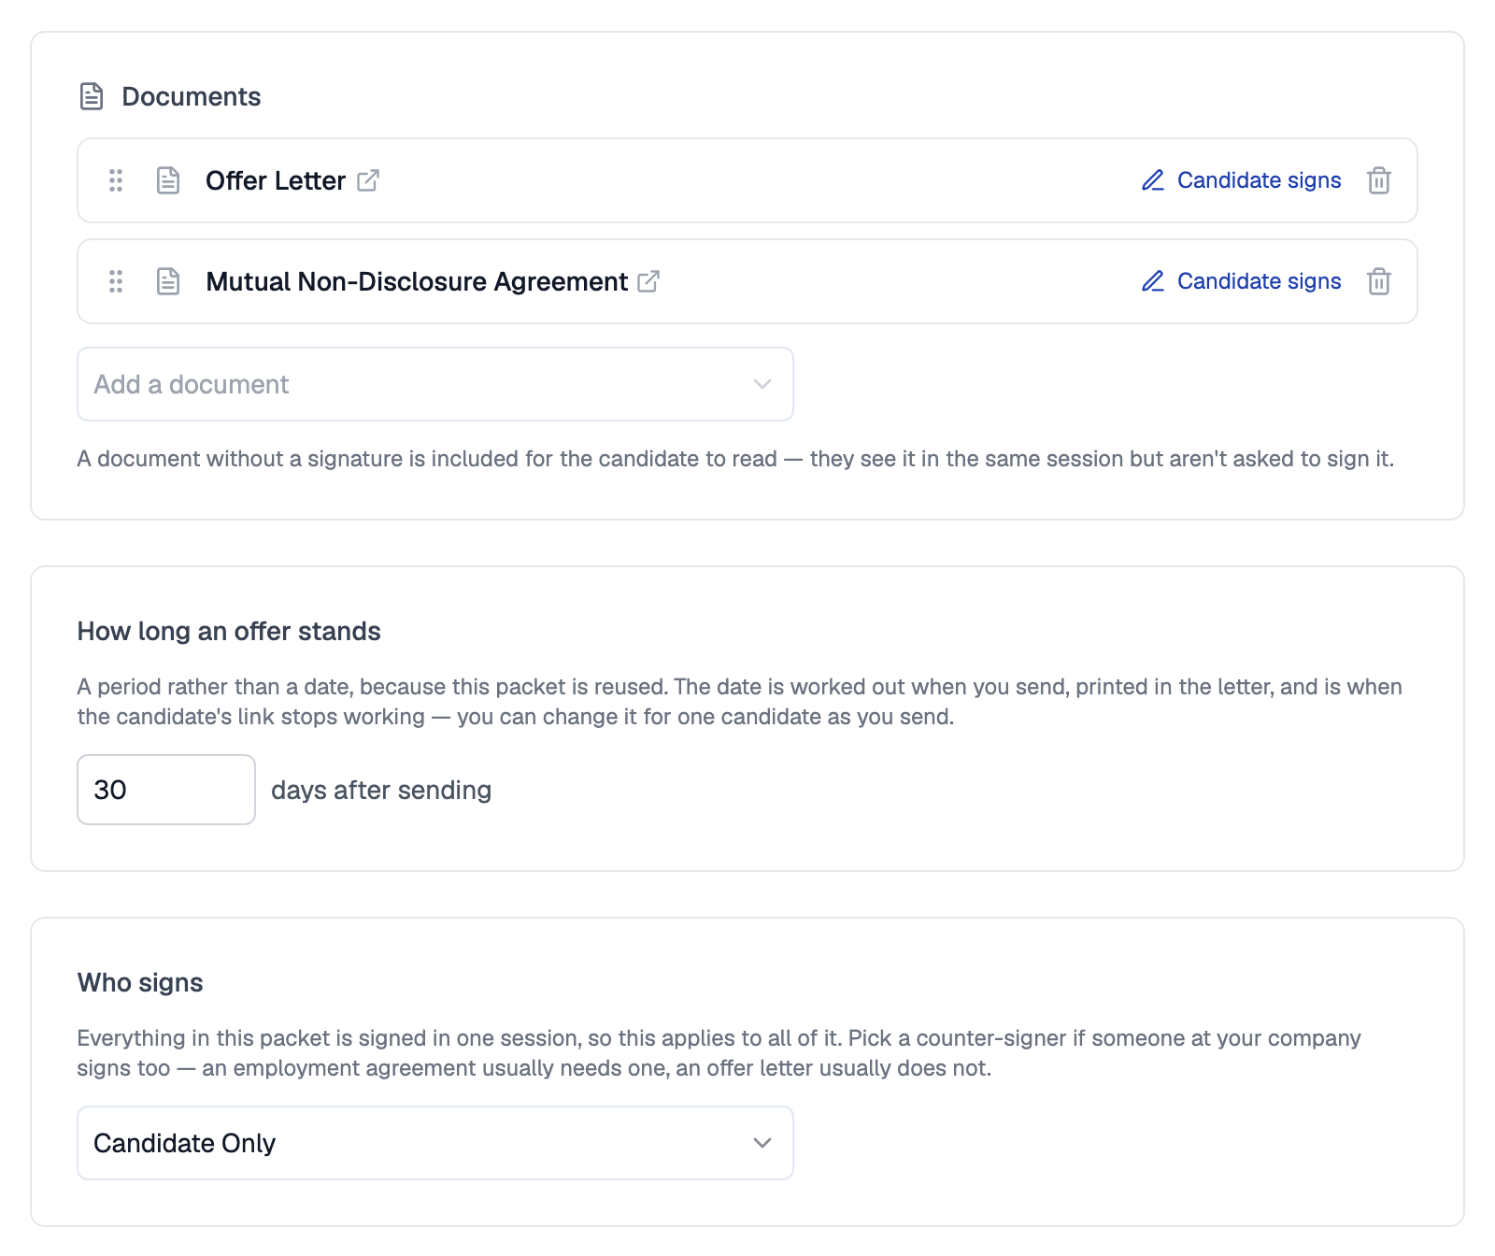Click the file icon beside Offer Letter

coord(168,180)
